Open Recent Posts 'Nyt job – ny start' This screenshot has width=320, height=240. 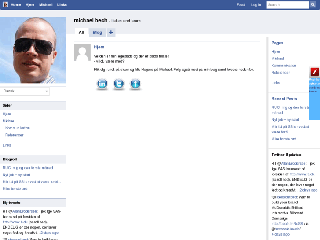(285, 120)
